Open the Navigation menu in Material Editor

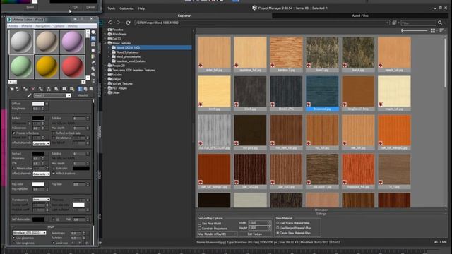pyautogui.click(x=42, y=26)
